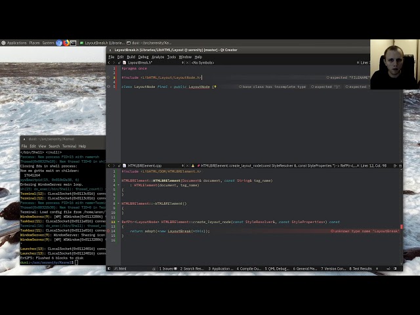
Task: Open the 7 Version Control pane
Action: [x=333, y=268]
